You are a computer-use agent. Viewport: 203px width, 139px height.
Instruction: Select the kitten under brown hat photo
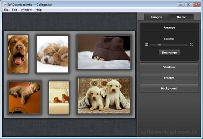tap(104, 52)
